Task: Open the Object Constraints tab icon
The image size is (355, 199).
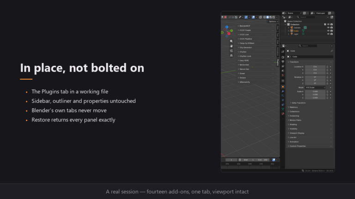Action: (283, 105)
